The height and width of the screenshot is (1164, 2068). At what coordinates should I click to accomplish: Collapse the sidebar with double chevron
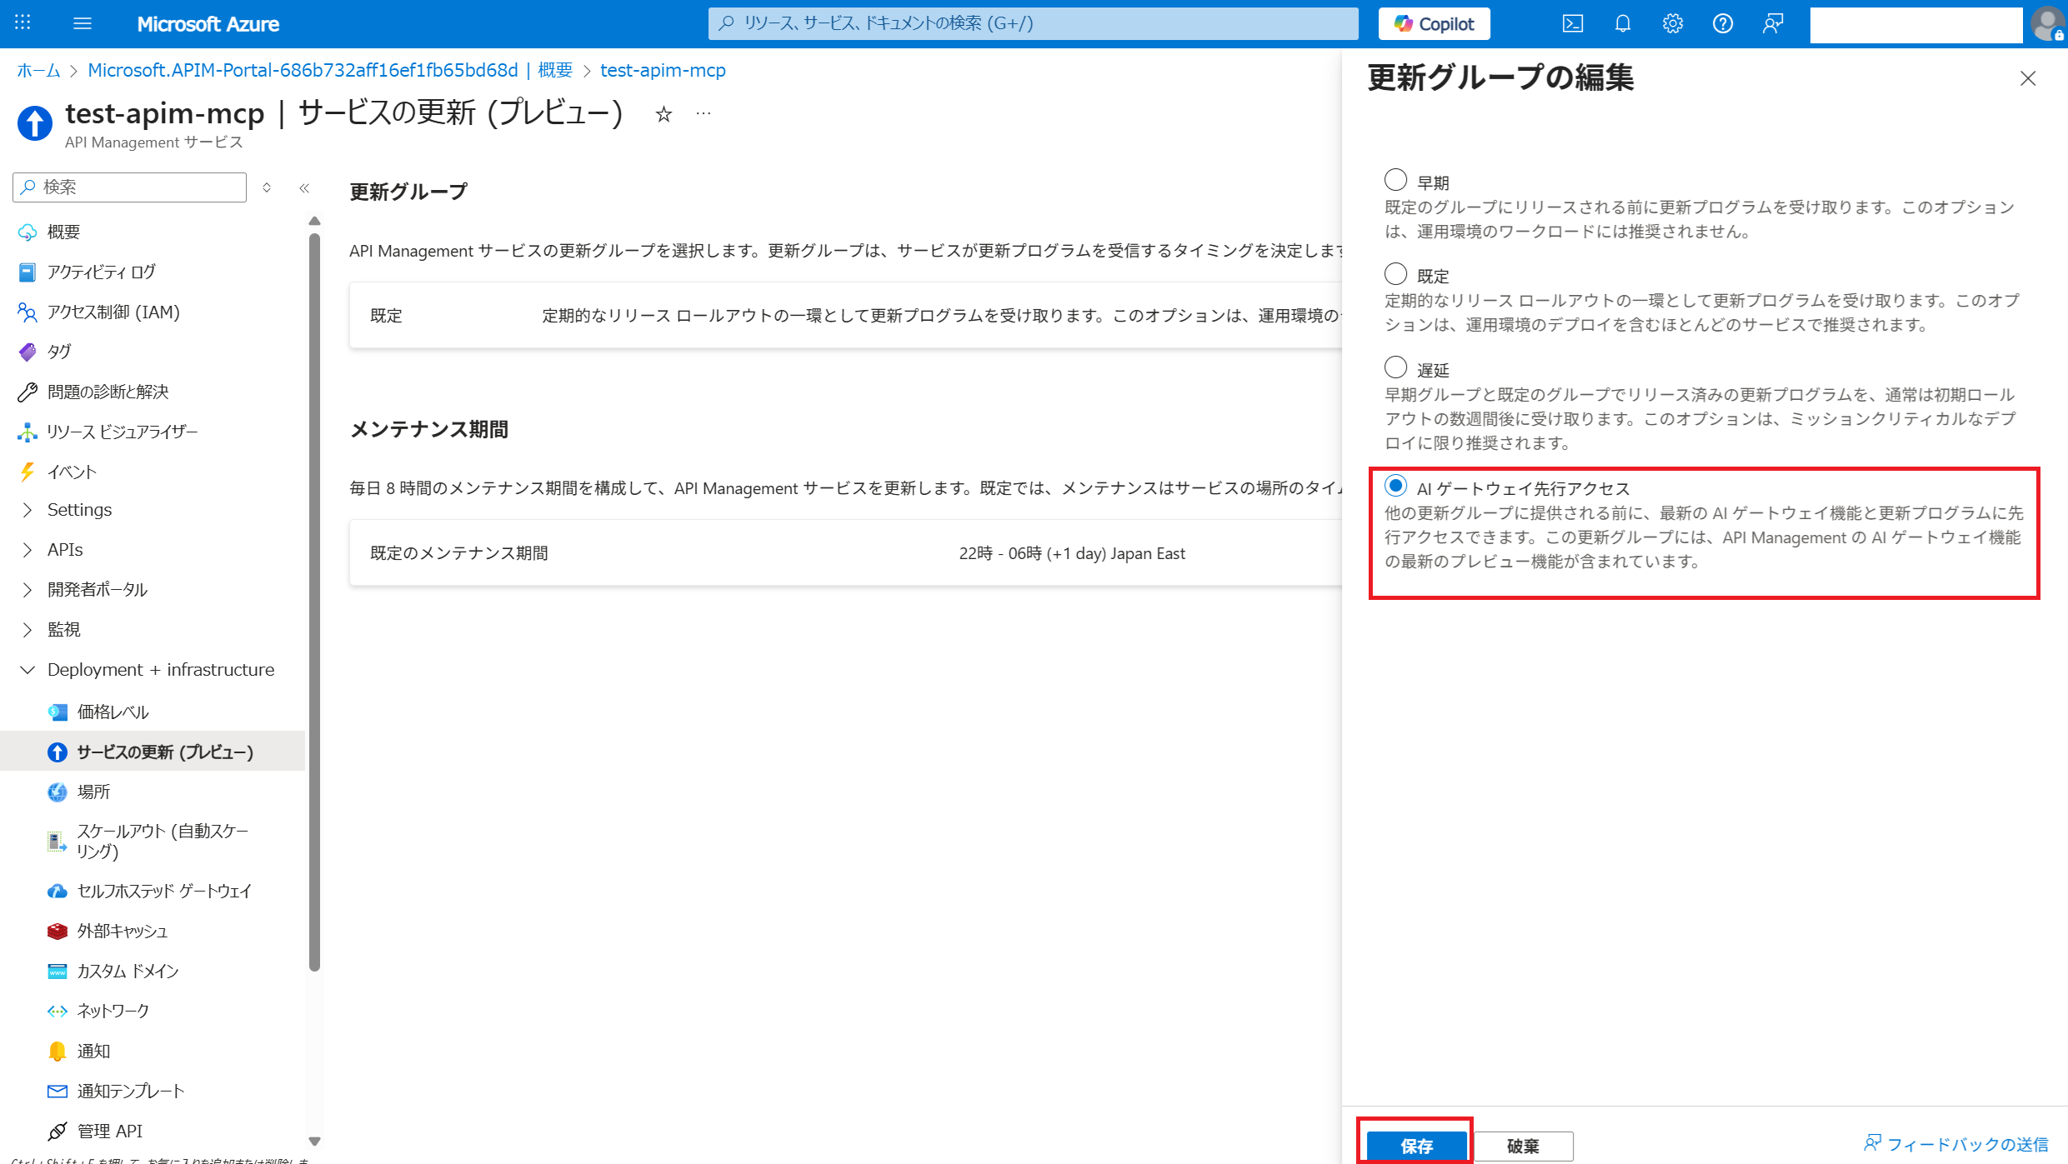(x=304, y=187)
